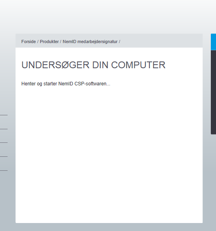Open the Forside breadcrumb link
The width and height of the screenshot is (216, 231).
pyautogui.click(x=29, y=42)
